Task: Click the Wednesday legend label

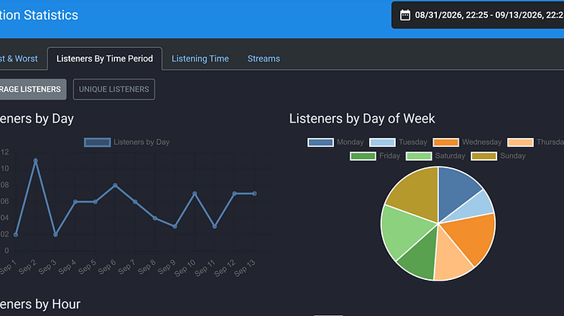Action: tap(481, 142)
